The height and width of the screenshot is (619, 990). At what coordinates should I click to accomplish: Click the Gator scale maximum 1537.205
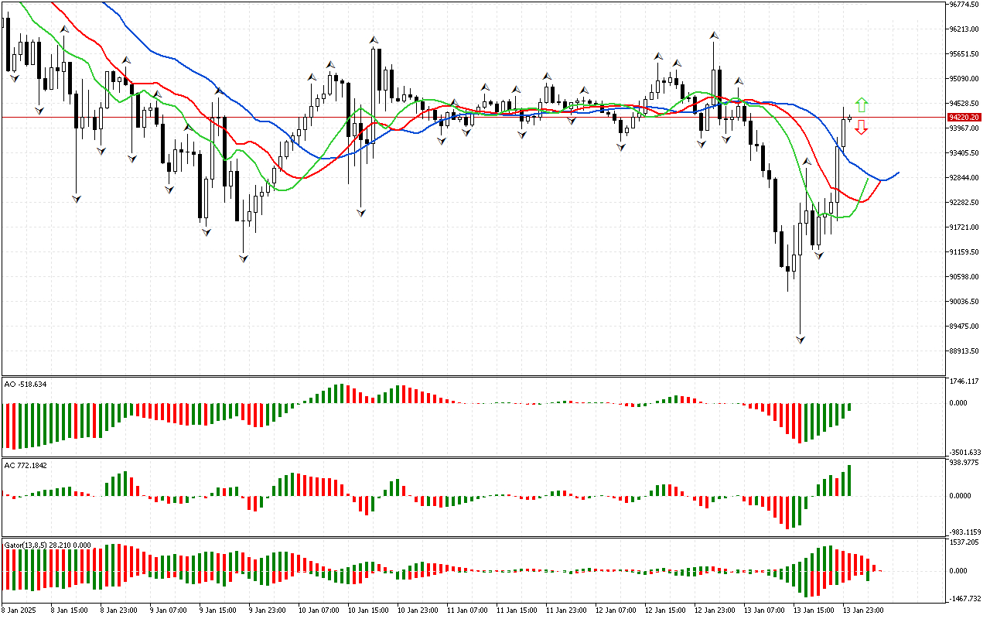(x=964, y=542)
